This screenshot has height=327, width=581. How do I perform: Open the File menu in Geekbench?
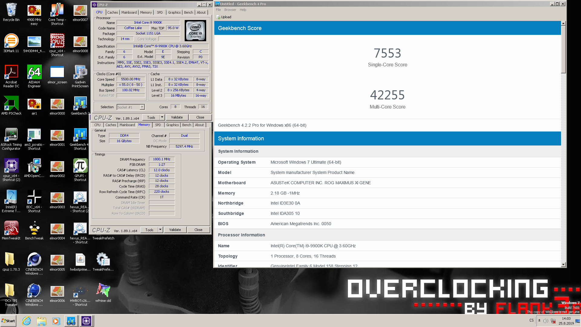click(x=218, y=10)
